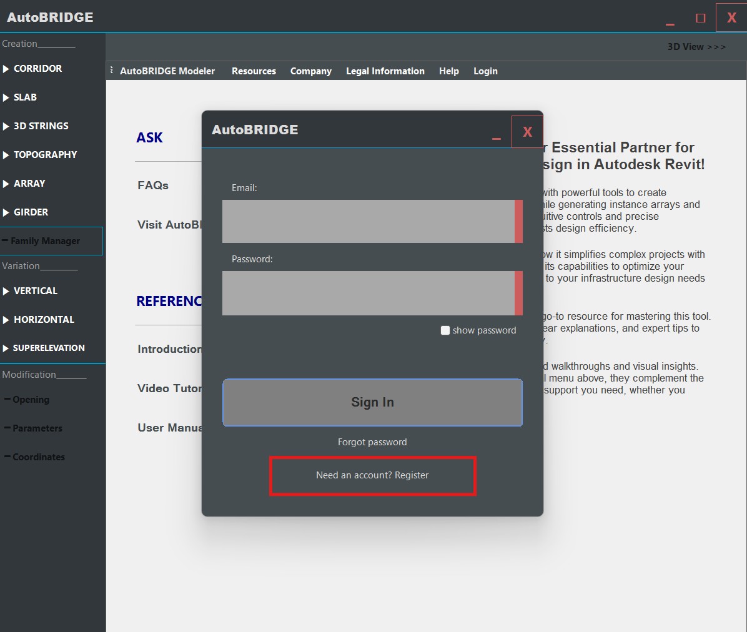747x632 pixels.
Task: Click the Email input field
Action: coord(372,221)
